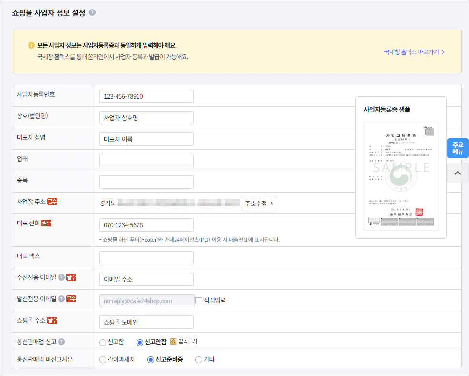Focus the 사업자등록번호 input field

tap(146, 96)
